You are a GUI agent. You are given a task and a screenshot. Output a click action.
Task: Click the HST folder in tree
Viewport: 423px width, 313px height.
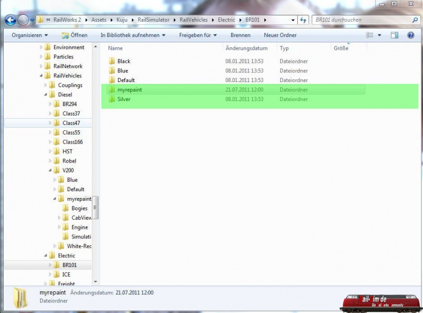pyautogui.click(x=68, y=151)
